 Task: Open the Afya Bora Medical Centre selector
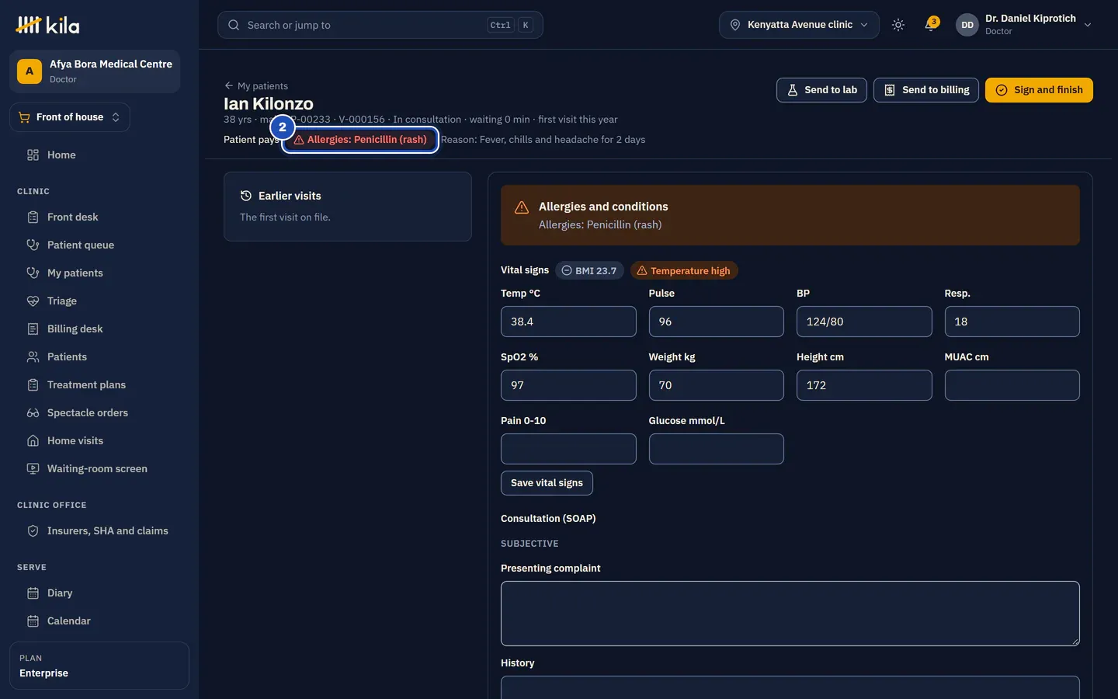coord(95,71)
